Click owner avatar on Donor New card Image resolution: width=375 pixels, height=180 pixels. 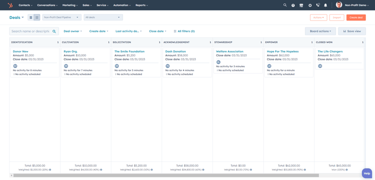tap(15, 66)
